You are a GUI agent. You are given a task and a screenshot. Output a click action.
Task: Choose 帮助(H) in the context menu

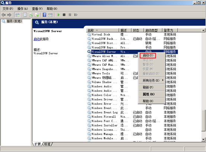pyautogui.click(x=152, y=101)
